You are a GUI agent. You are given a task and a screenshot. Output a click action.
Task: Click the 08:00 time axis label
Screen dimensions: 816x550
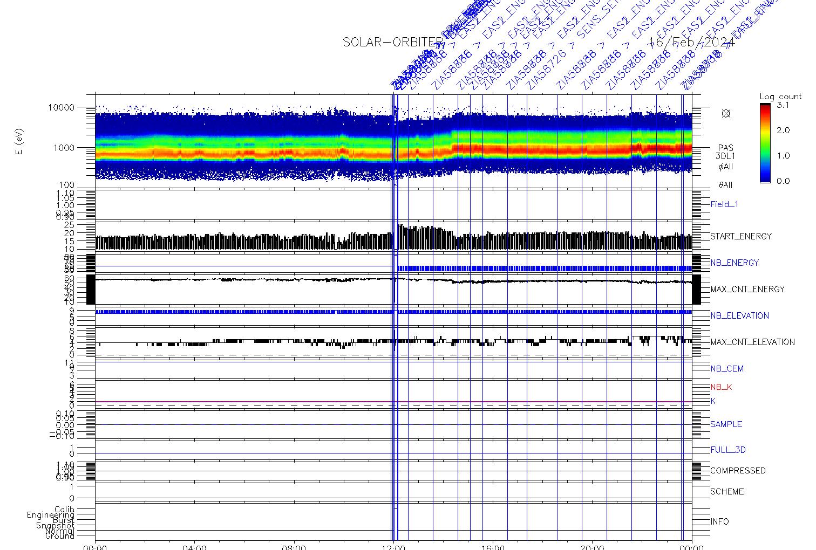point(294,547)
